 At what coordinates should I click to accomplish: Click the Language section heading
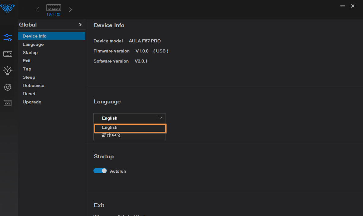107,102
